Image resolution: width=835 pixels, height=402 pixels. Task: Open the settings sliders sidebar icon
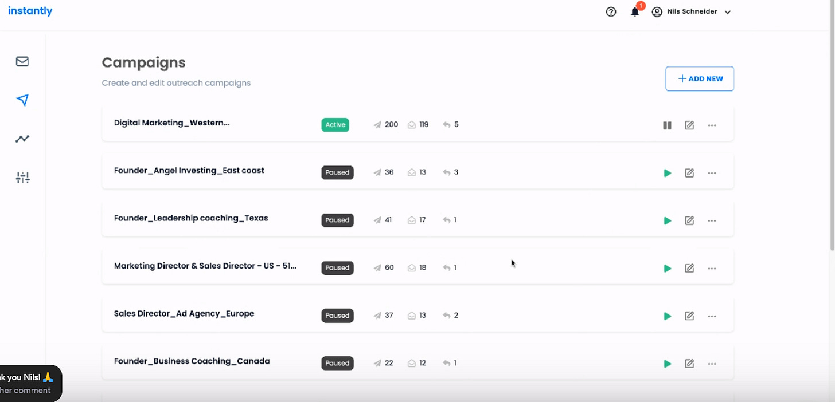tap(22, 178)
